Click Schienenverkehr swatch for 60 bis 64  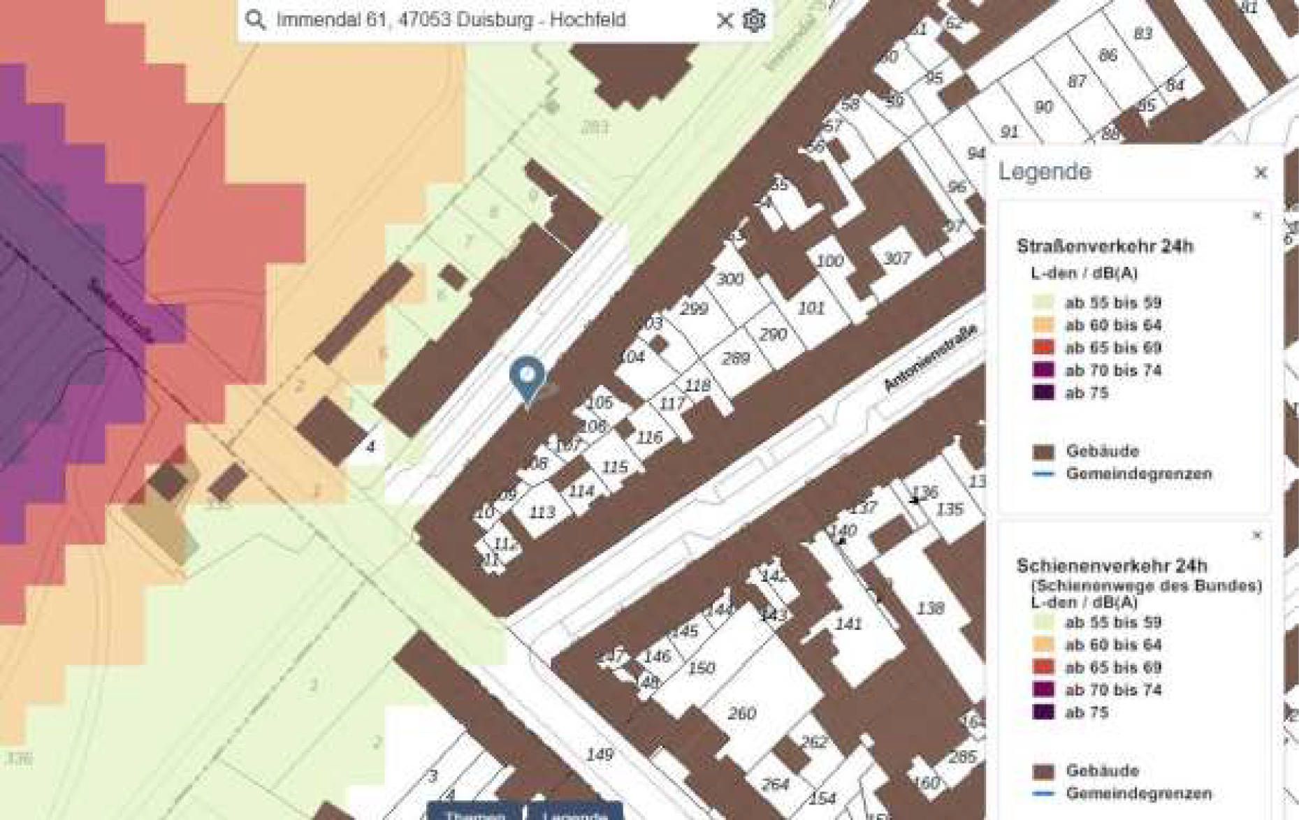pyautogui.click(x=1043, y=645)
